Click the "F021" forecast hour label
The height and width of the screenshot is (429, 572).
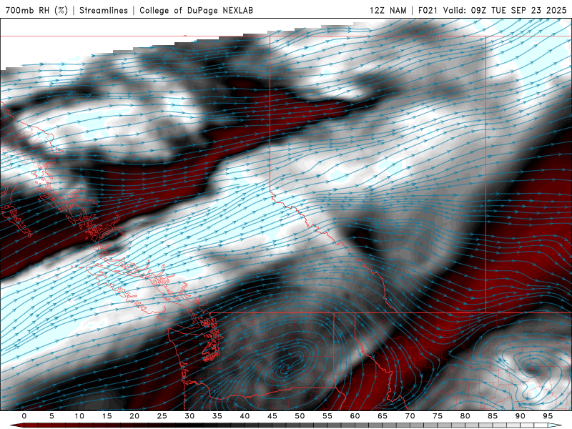click(428, 10)
